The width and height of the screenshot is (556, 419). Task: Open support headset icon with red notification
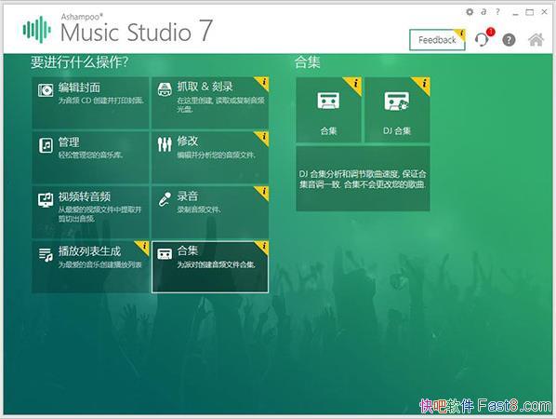tap(483, 39)
